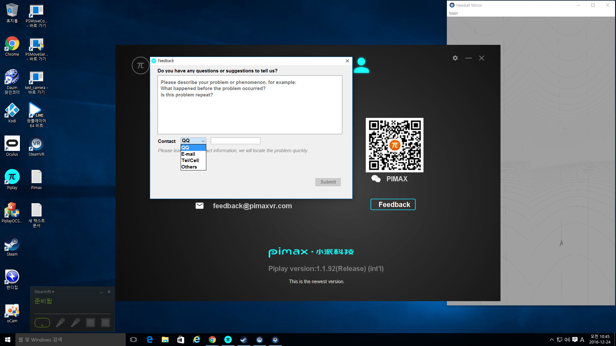Choose Tel/Cell contact option
This screenshot has height=346, width=616.
pos(193,161)
